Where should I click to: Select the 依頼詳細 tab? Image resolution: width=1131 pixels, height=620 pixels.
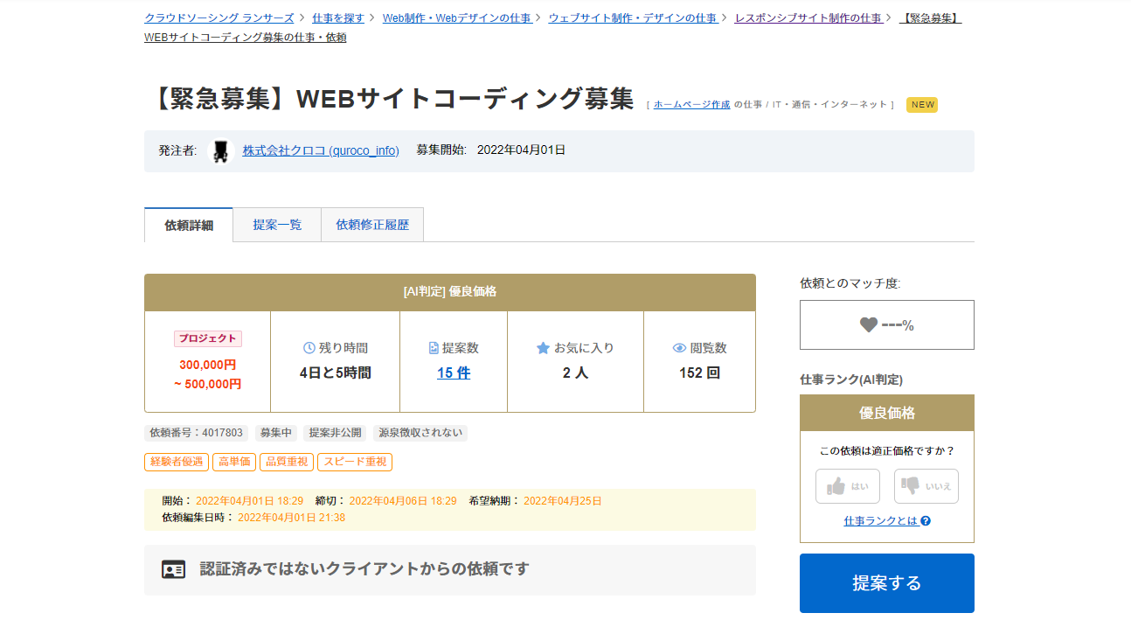click(x=189, y=225)
